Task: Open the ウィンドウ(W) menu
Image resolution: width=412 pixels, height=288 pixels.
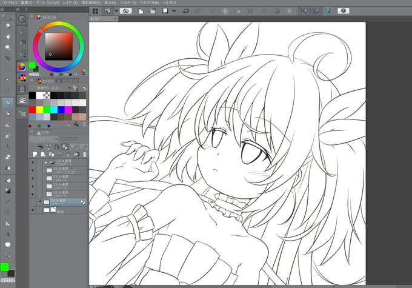Action: point(149,2)
